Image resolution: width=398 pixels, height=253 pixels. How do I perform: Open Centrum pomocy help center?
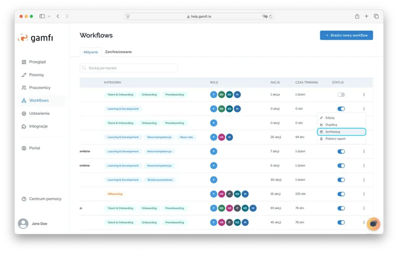tap(44, 199)
